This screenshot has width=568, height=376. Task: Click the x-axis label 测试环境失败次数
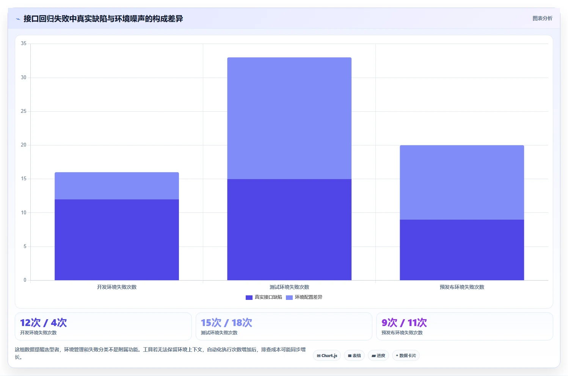click(x=289, y=287)
